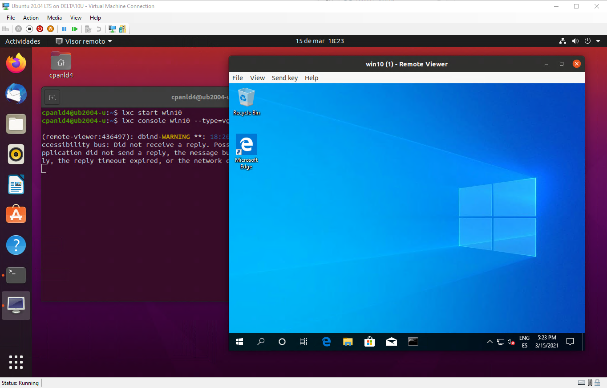Screen dimensions: 607x388
Task: Click the green Reset toolbar icon
Action: pyautogui.click(x=75, y=29)
